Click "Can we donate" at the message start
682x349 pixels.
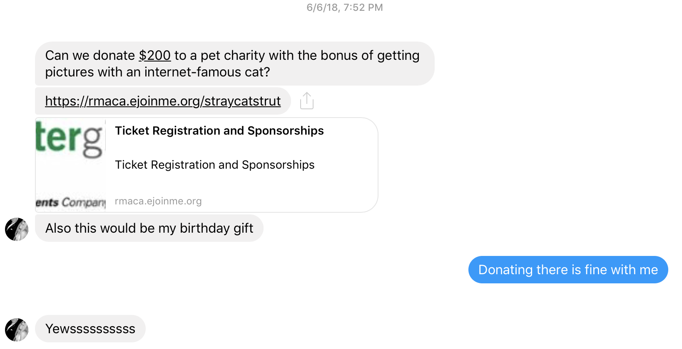[x=90, y=55]
